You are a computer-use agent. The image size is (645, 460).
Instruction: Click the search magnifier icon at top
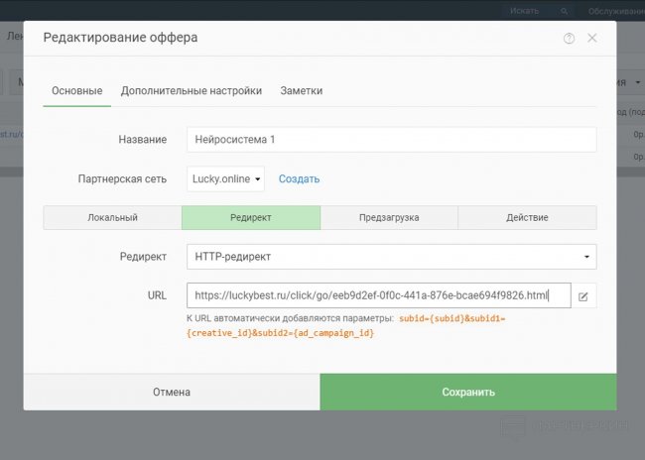(565, 11)
